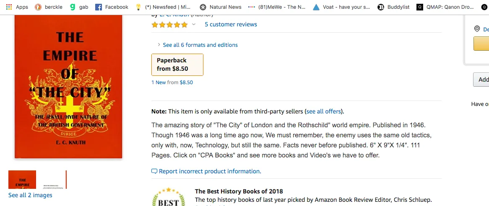Click the report speech bubble icon
Viewport: 489px width, 206px height.
coord(154,172)
